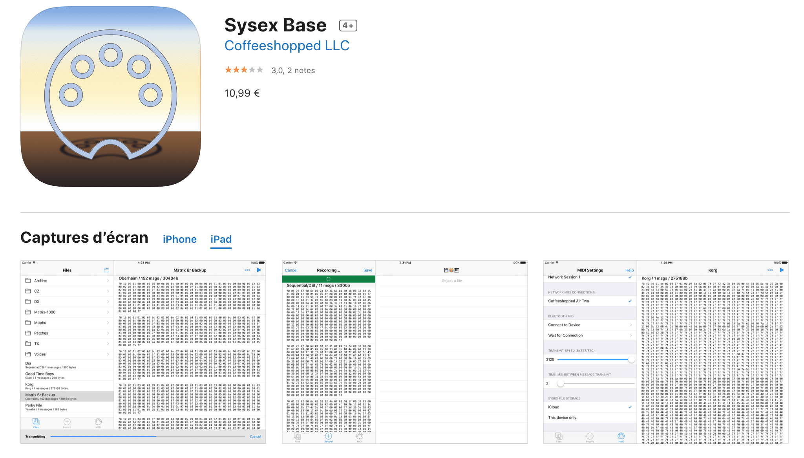Expand the Matrix-1000 folder chevron
Image resolution: width=804 pixels, height=458 pixels.
coord(108,312)
